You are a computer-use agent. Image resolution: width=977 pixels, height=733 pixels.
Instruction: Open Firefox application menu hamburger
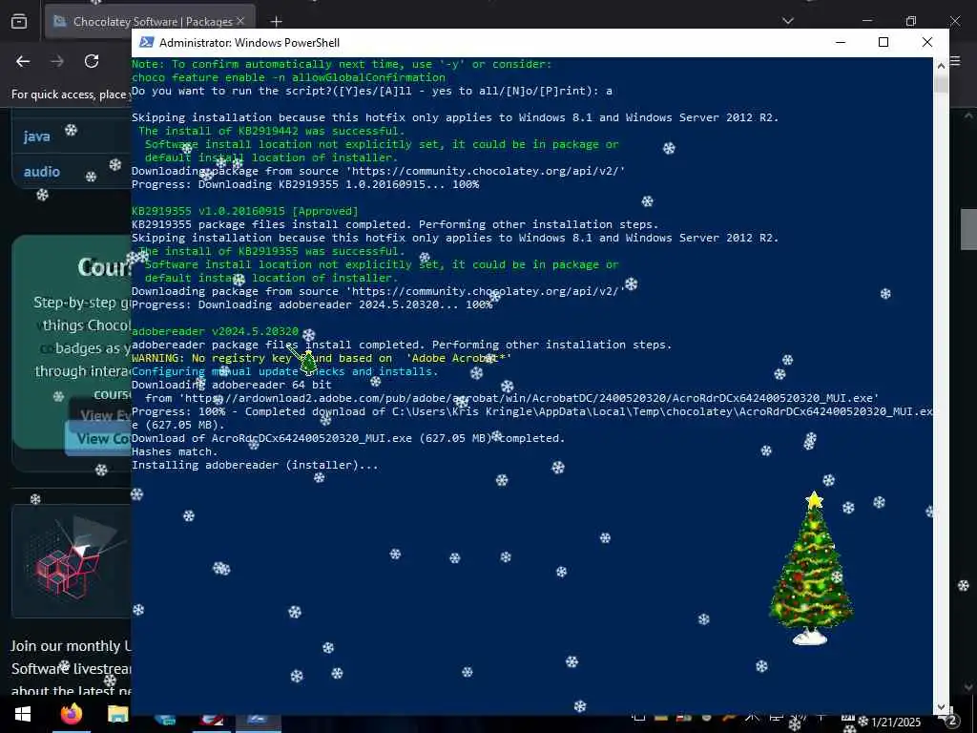coord(956,62)
